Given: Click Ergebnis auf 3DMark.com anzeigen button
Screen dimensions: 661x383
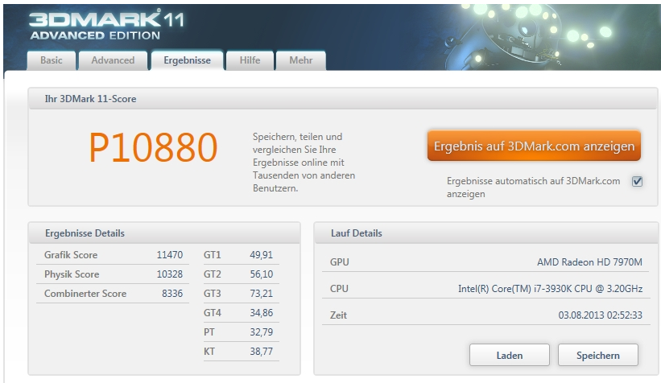Looking at the screenshot, I should coord(534,146).
